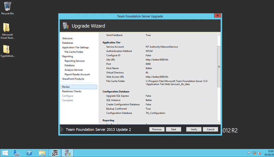Viewport: 274px width, 157px height.
Task: Open the taskbar clock showing 12:00
Action: 269,153
